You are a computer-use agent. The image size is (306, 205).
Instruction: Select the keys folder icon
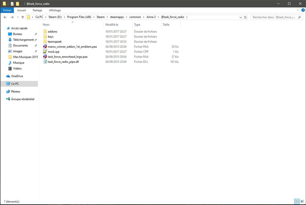point(45,36)
